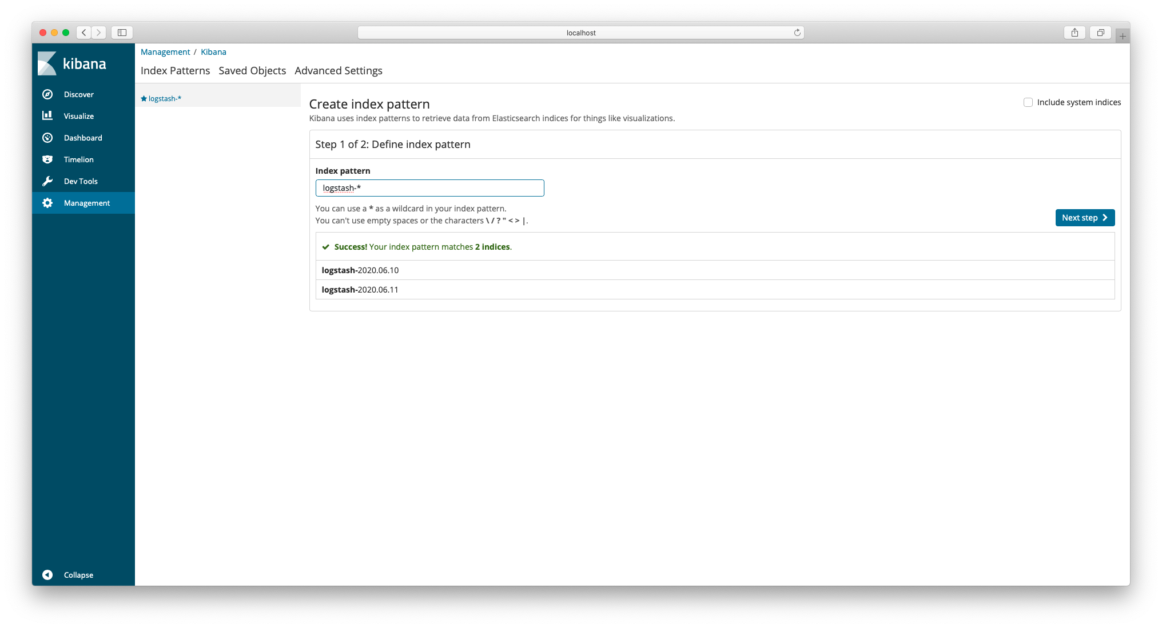
Task: Open the Index Patterns tab
Action: (x=175, y=71)
